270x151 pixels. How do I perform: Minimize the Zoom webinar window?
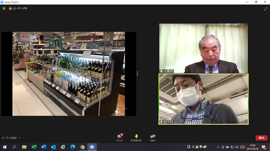[247, 2]
